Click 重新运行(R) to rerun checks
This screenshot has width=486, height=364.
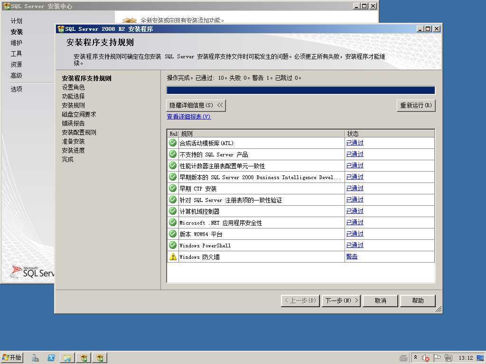coord(416,105)
